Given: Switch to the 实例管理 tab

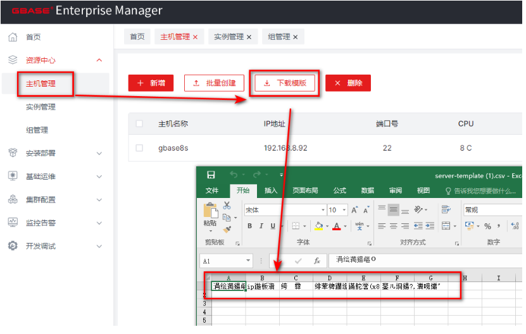Looking at the screenshot, I should pyautogui.click(x=229, y=37).
